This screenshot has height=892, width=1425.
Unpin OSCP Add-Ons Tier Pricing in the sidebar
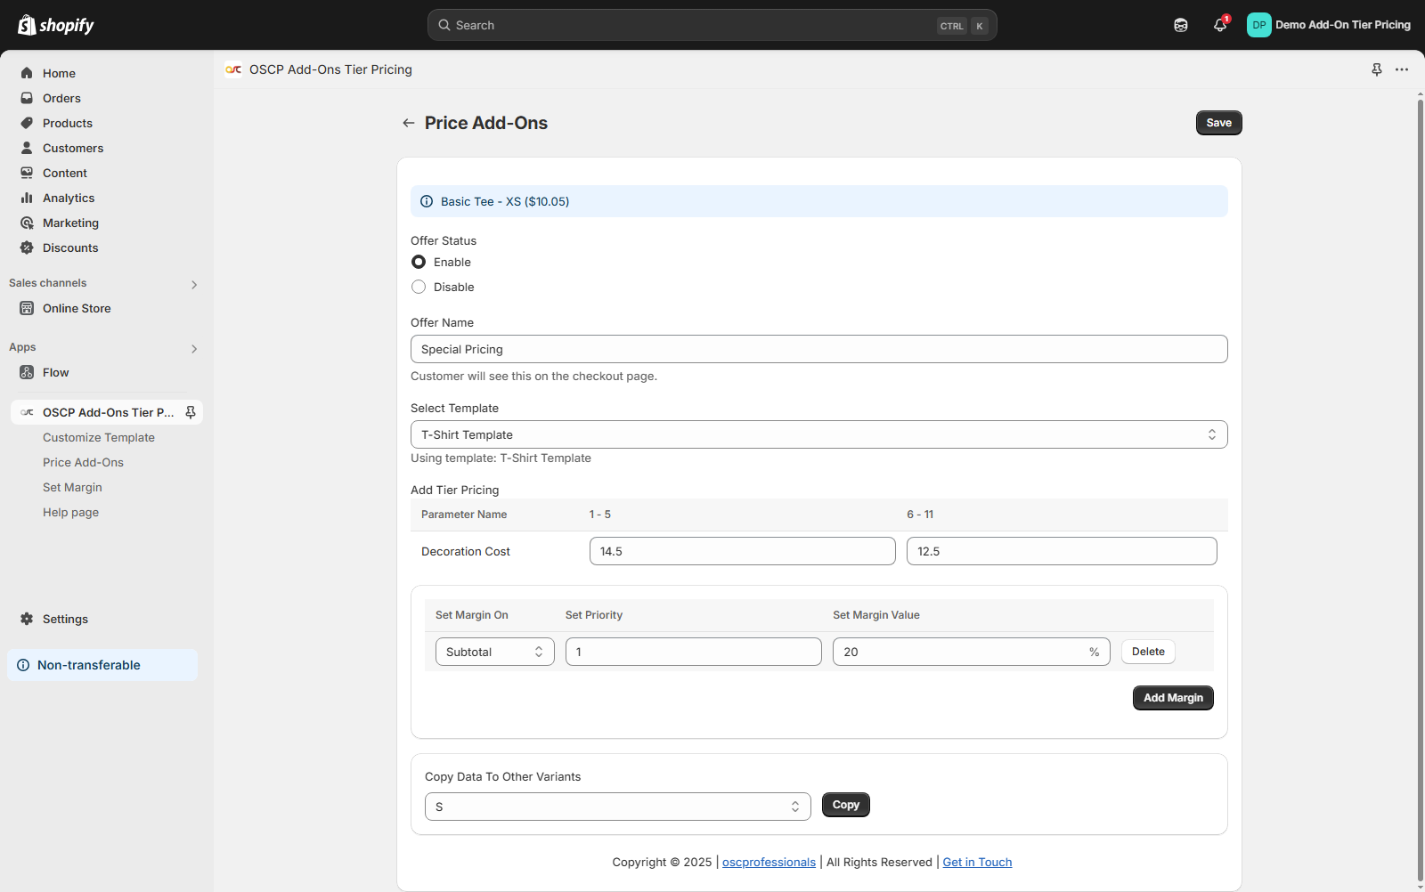click(191, 412)
